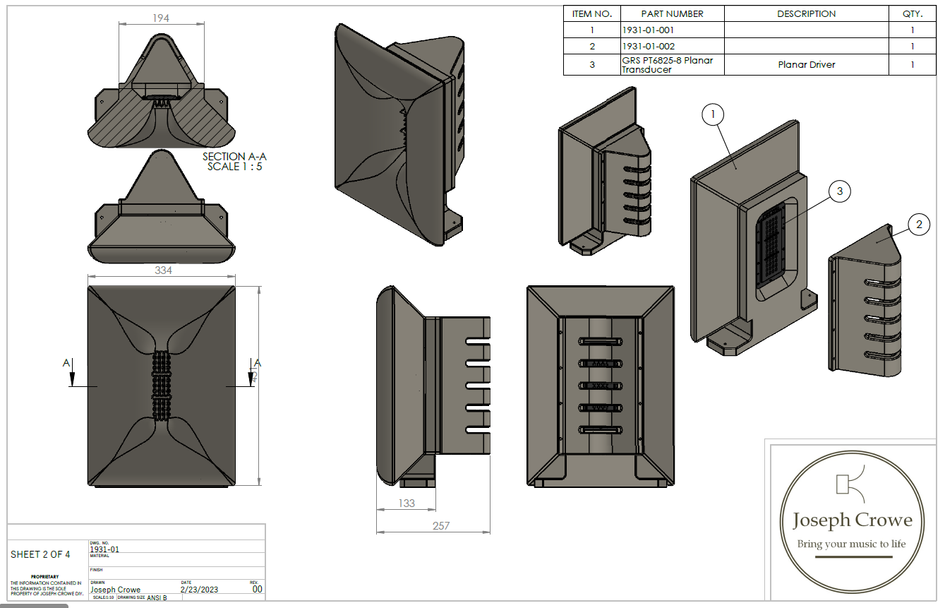Click balloon number 3 callout
The width and height of the screenshot is (945, 608).
tap(839, 191)
